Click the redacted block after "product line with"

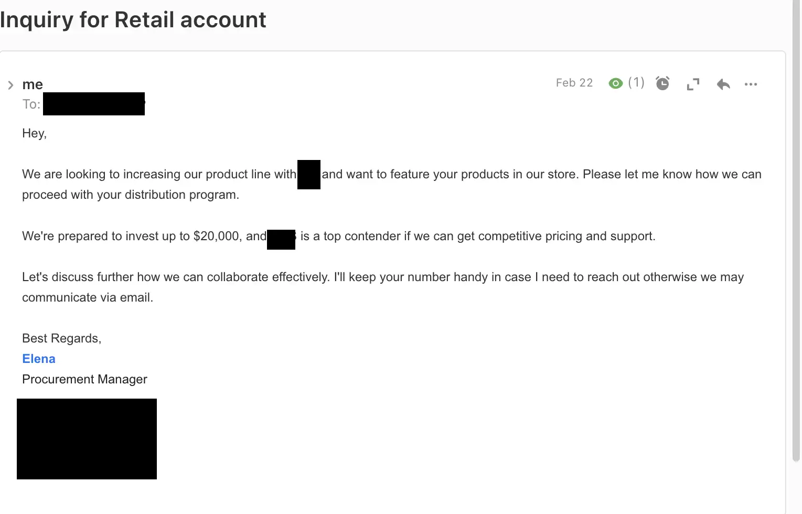click(x=309, y=175)
